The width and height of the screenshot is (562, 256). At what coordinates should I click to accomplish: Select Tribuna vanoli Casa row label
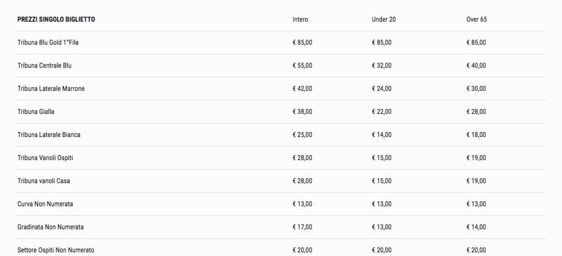[x=44, y=181]
